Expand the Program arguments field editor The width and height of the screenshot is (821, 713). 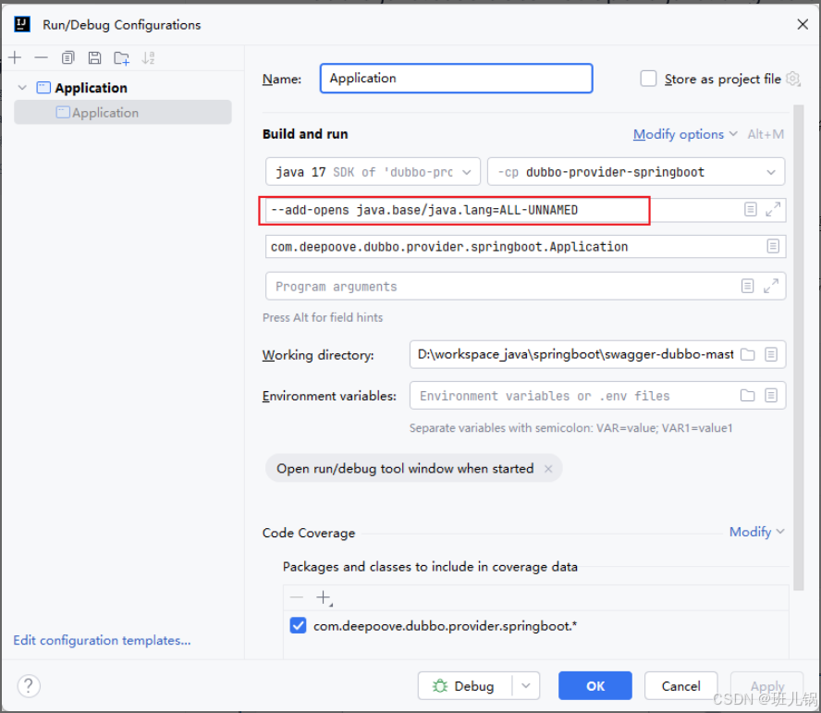click(x=771, y=286)
